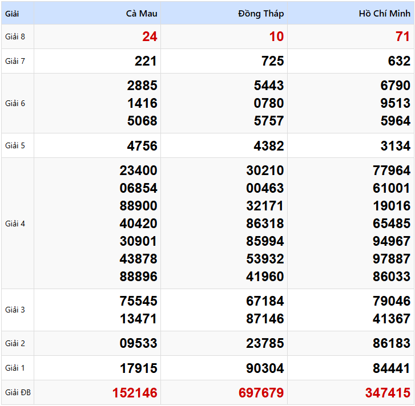415x406 pixels.
Task: Click Hồ Chí Minh number 77964
Action: [x=392, y=170]
